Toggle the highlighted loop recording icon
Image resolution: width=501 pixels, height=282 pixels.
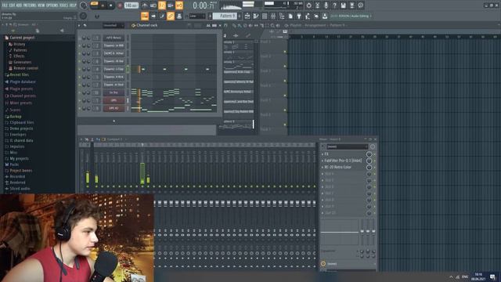pyautogui.click(x=179, y=5)
